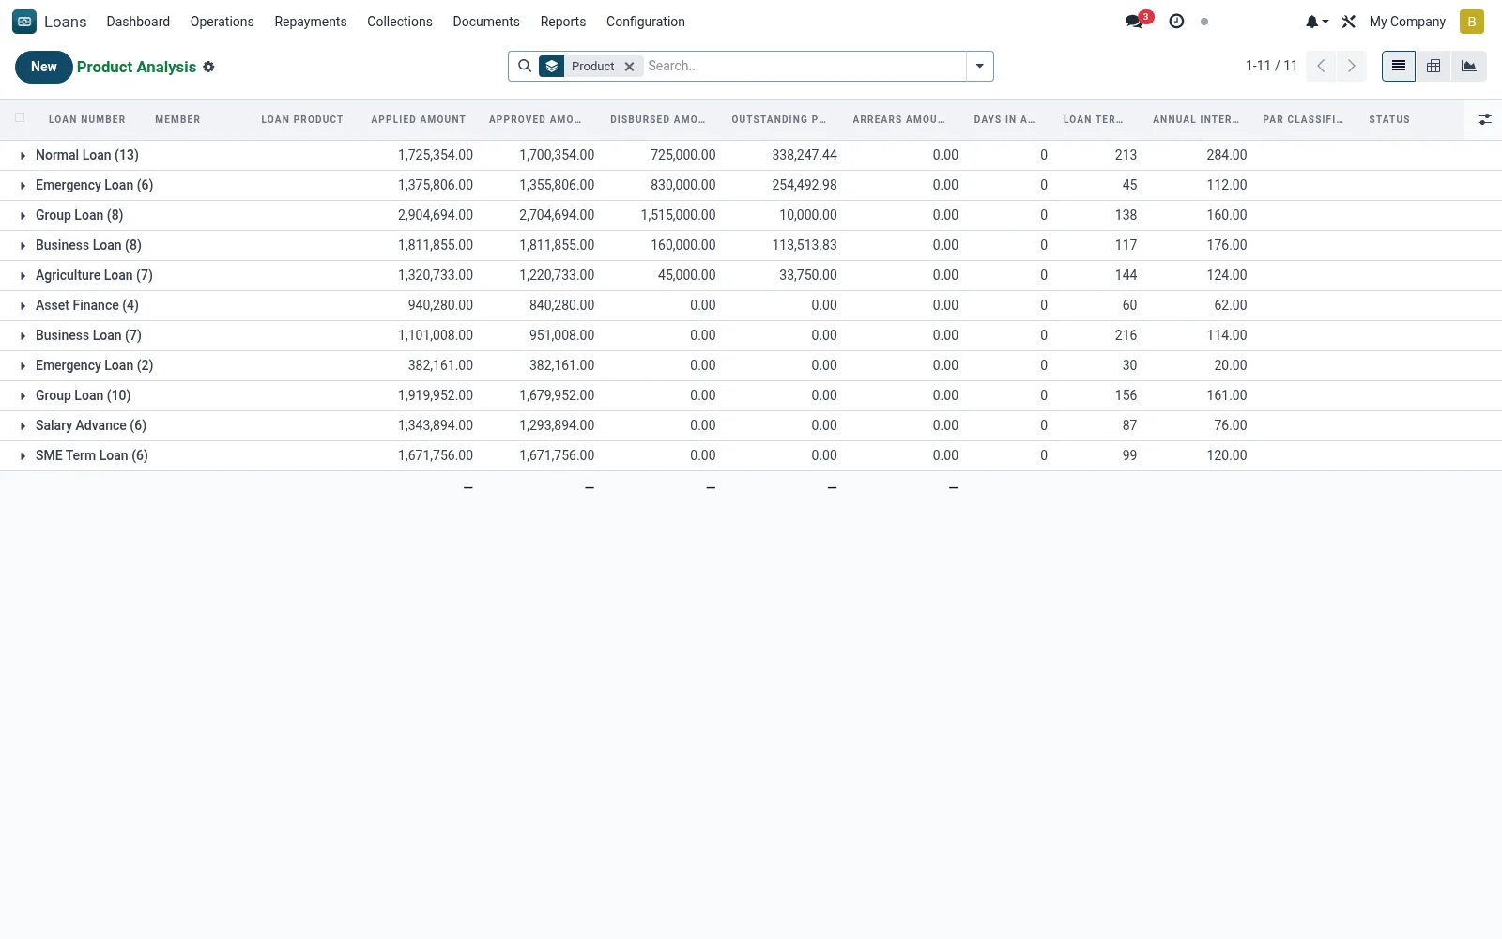Open the Collections menu
This screenshot has height=939, width=1502.
(400, 22)
